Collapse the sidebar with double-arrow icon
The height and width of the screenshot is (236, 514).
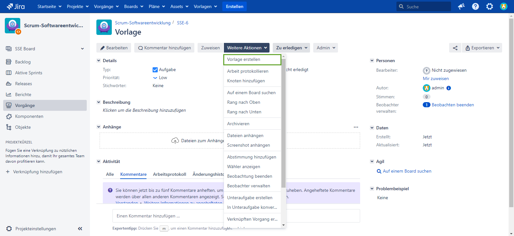[x=80, y=229]
